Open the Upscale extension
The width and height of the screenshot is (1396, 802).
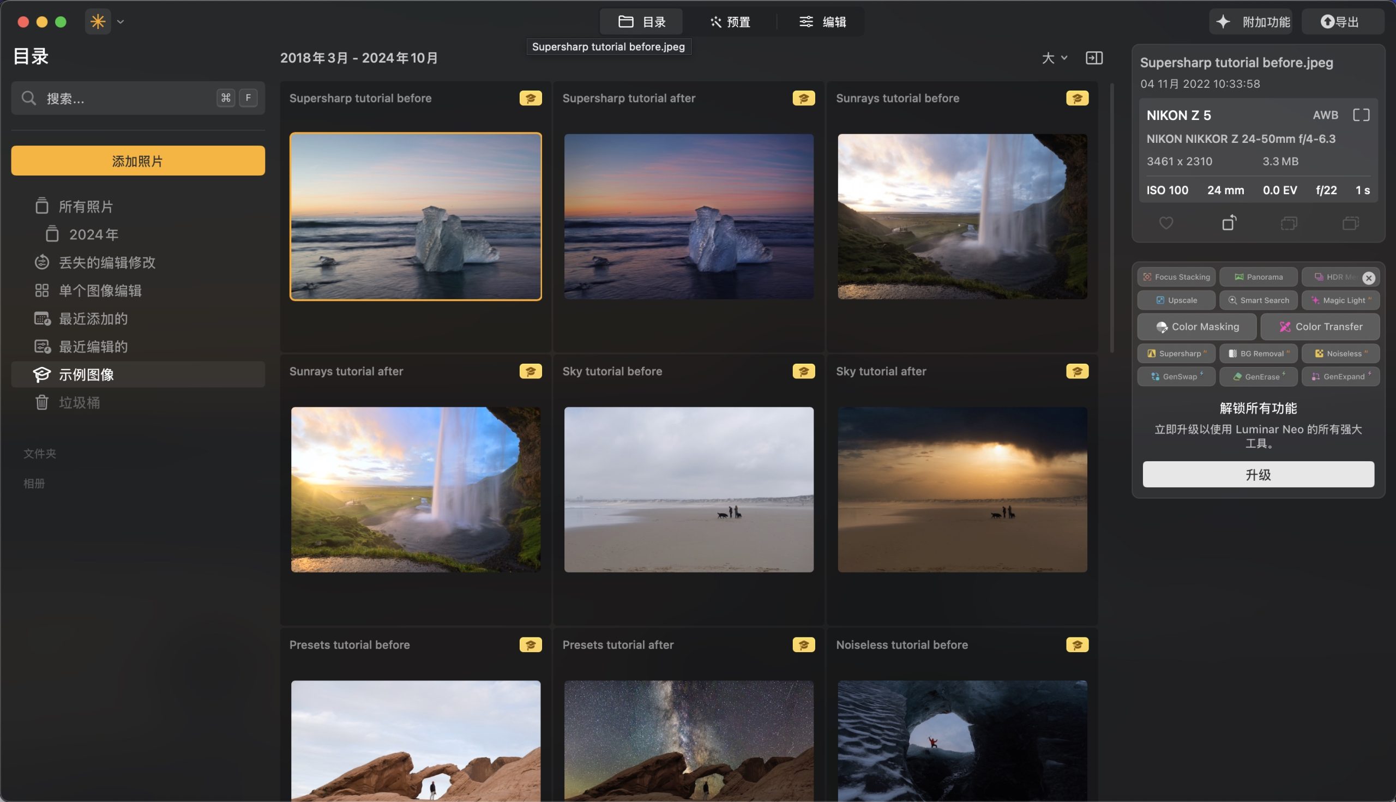1176,300
